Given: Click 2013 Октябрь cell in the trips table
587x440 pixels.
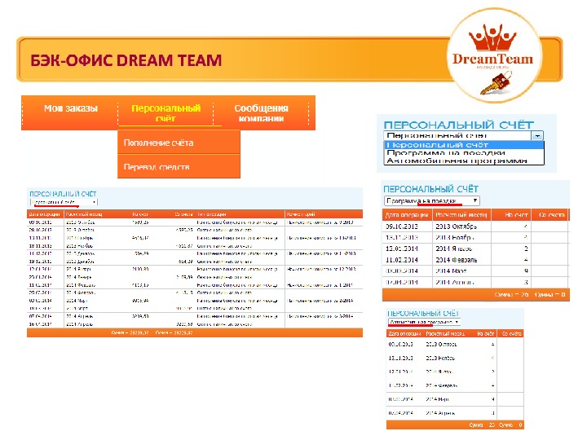Looking at the screenshot, I should click(x=456, y=227).
